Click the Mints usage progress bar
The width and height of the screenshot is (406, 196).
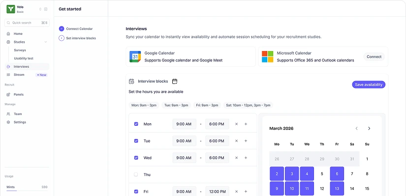pyautogui.click(x=27, y=191)
